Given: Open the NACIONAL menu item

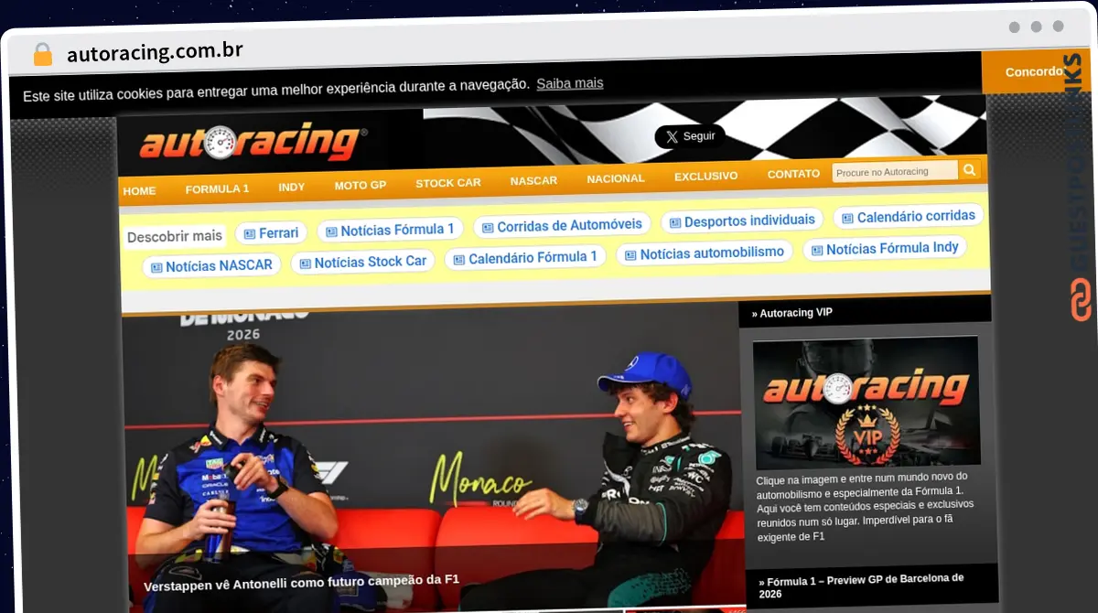Looking at the screenshot, I should (x=616, y=178).
